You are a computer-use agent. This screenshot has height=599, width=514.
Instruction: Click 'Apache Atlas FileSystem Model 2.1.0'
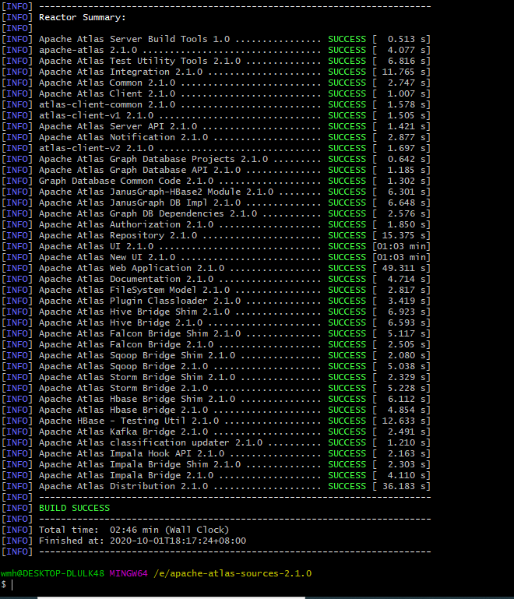tap(135, 290)
